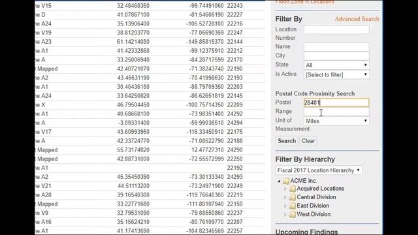This screenshot has width=418, height=235.
Task: Click the Clear button
Action: 308,141
